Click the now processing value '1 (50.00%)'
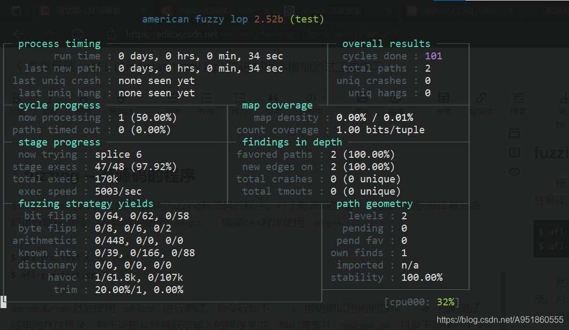569x330 pixels. (x=148, y=118)
